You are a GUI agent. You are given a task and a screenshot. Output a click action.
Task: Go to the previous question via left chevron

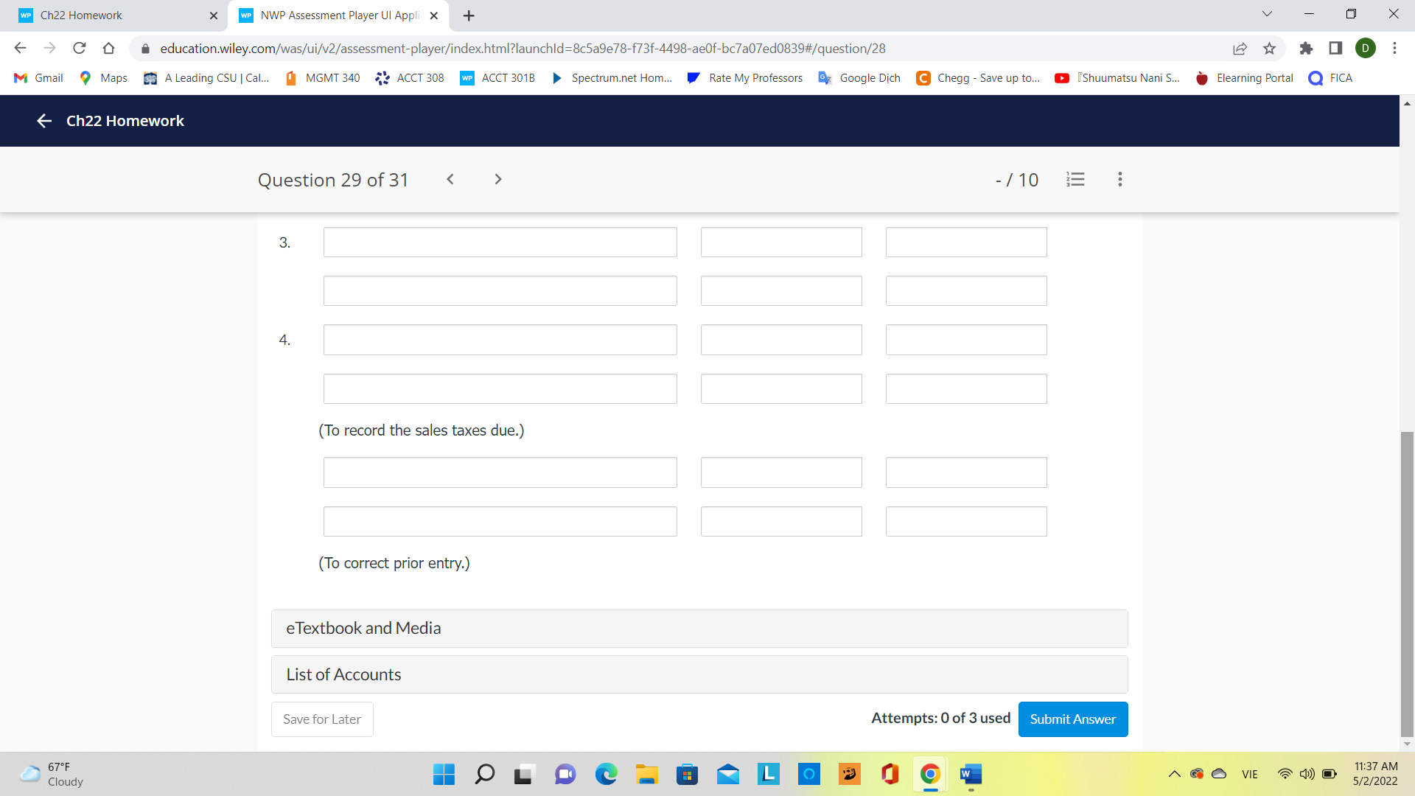tap(450, 179)
